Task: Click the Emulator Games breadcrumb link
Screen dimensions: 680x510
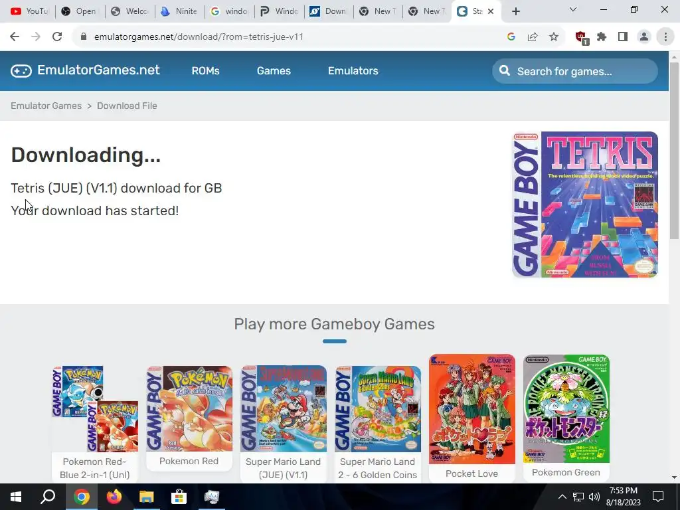Action: pyautogui.click(x=46, y=106)
